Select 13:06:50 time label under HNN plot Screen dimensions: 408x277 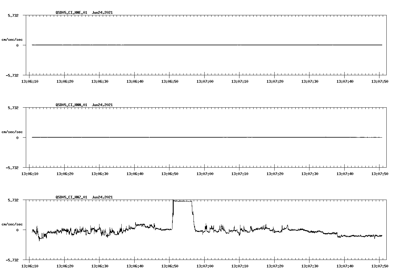(x=170, y=174)
